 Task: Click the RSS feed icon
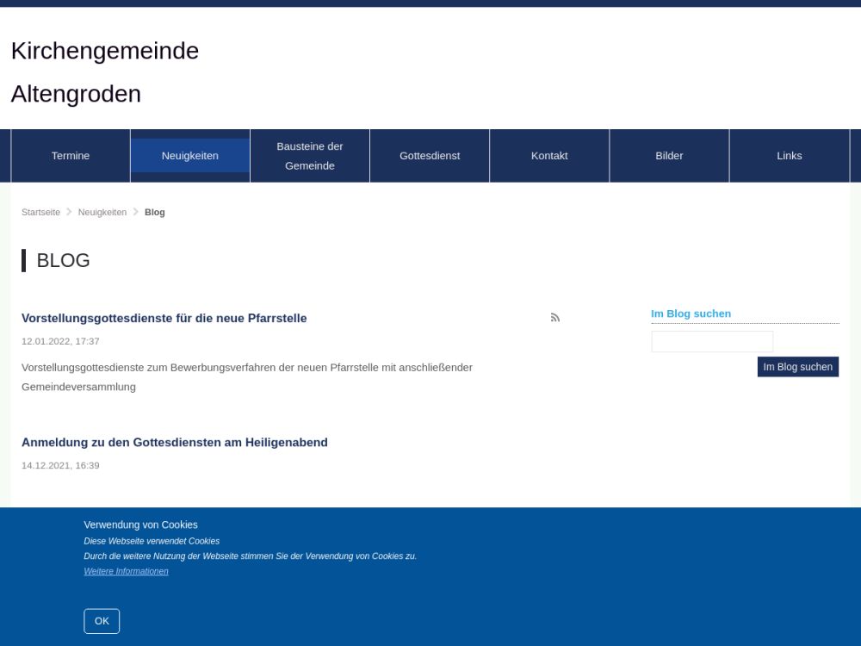tap(555, 318)
